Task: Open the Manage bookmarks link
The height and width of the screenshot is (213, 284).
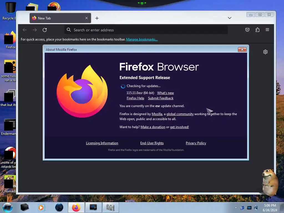Action: coord(142,39)
